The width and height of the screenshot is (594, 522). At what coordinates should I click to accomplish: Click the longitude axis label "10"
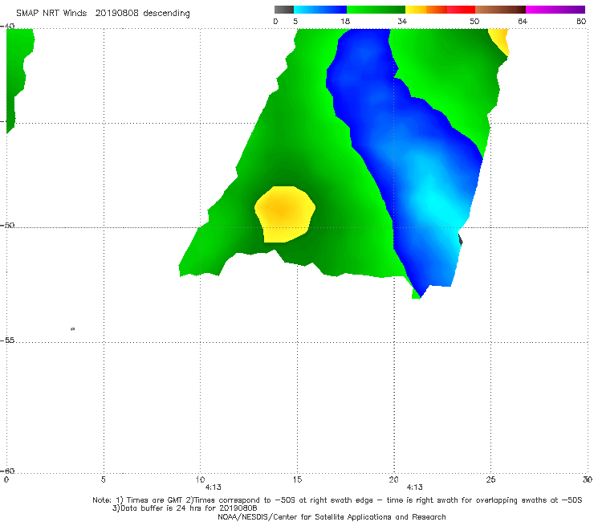(200, 479)
